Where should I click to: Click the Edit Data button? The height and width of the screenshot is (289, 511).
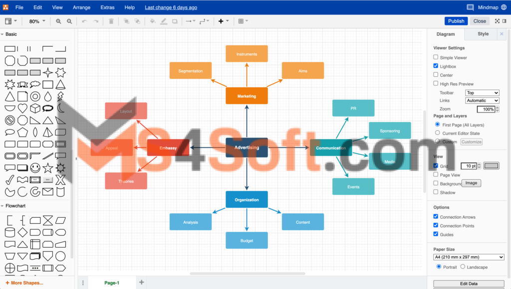click(469, 284)
